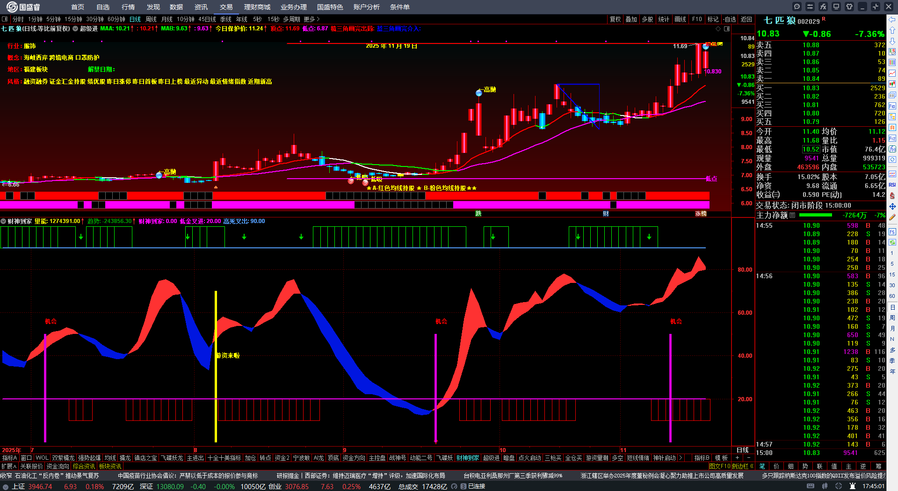Image resolution: width=898 pixels, height=491 pixels.
Task: Click the F12 icon in right sidebar
Action: click(892, 138)
